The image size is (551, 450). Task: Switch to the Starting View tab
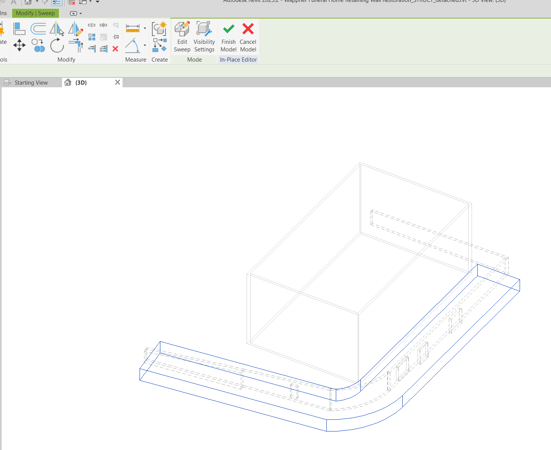tap(31, 82)
